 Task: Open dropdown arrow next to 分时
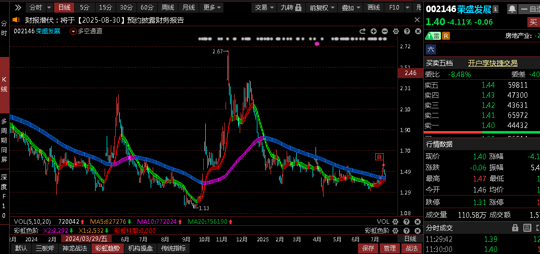(49, 8)
